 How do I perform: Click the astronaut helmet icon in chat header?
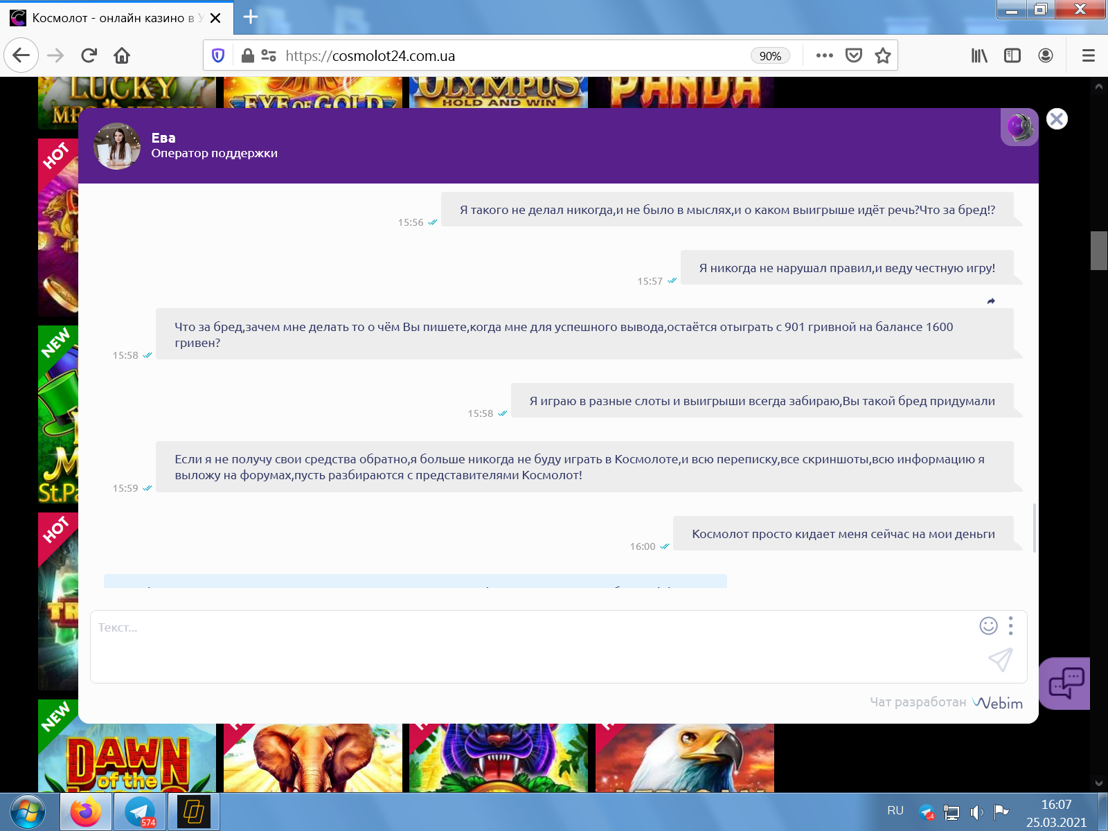(1019, 127)
